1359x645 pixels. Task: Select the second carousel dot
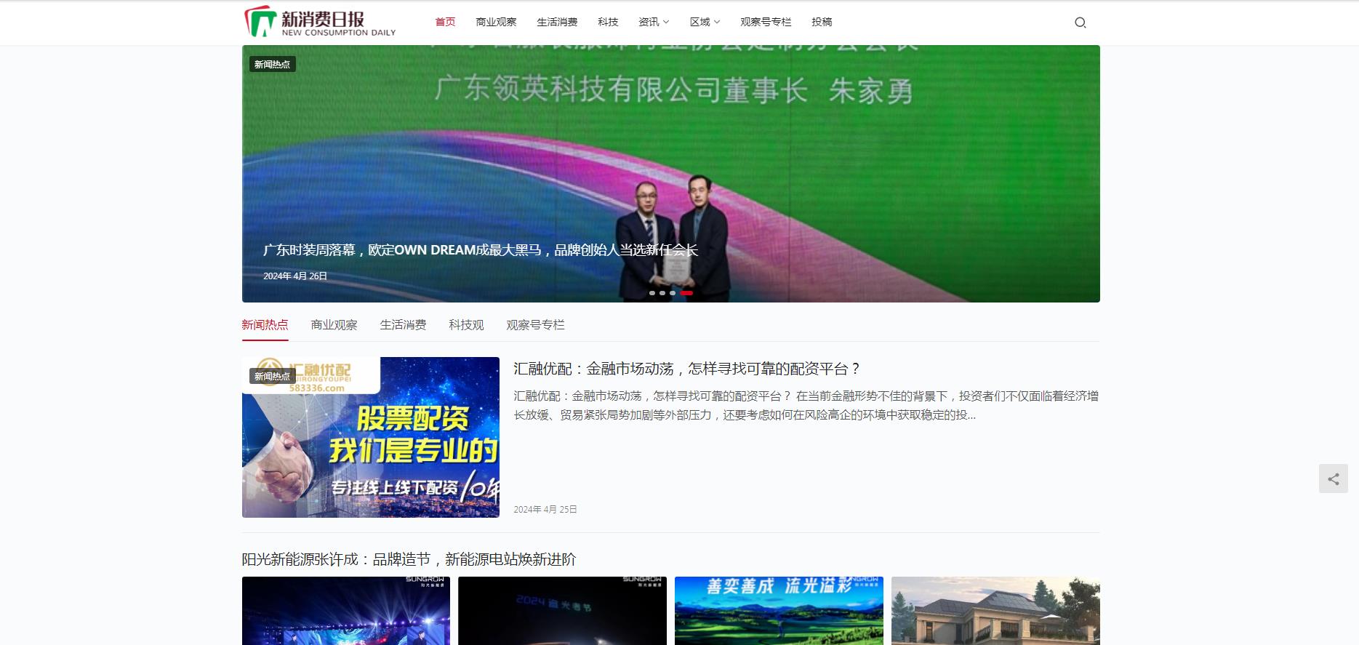click(x=662, y=293)
